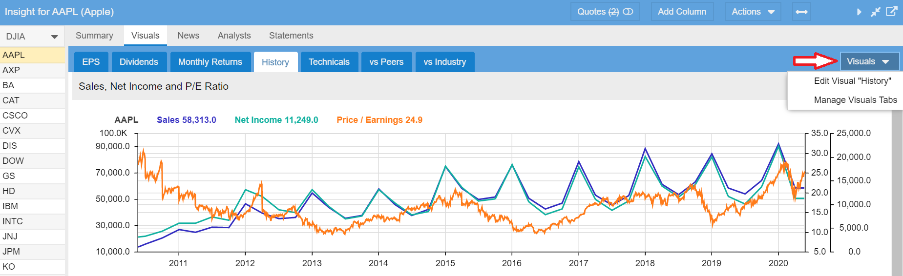Click the Price / Earnings 24.9 legend

[x=379, y=120]
